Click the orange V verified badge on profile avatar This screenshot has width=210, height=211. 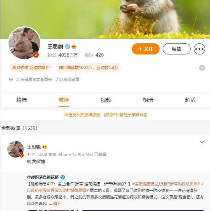tap(36, 55)
